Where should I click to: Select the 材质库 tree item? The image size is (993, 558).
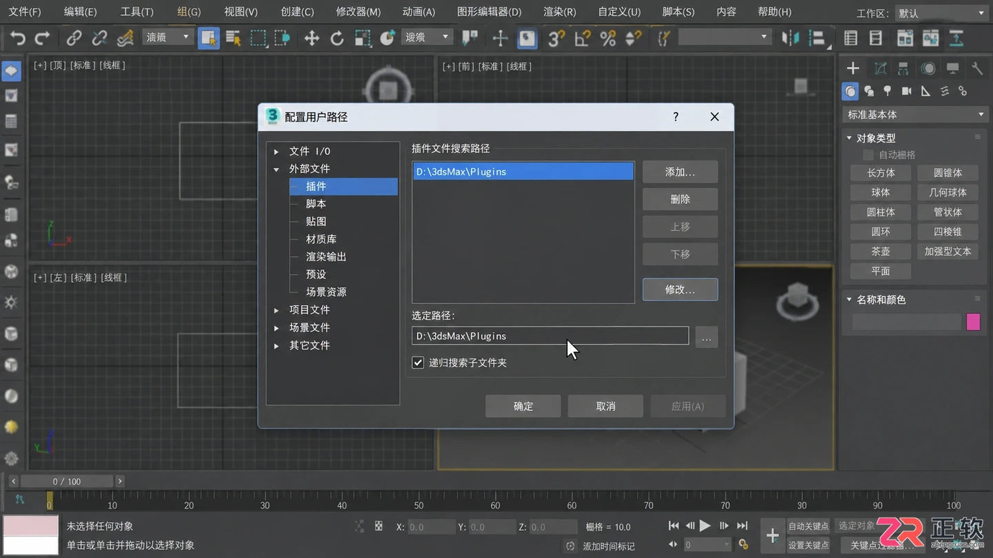click(321, 239)
